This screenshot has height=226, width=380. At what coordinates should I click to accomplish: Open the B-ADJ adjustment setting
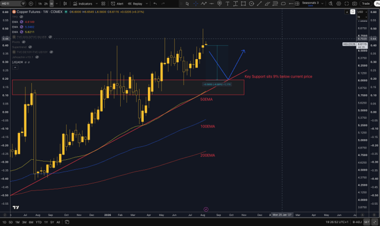[357, 222]
